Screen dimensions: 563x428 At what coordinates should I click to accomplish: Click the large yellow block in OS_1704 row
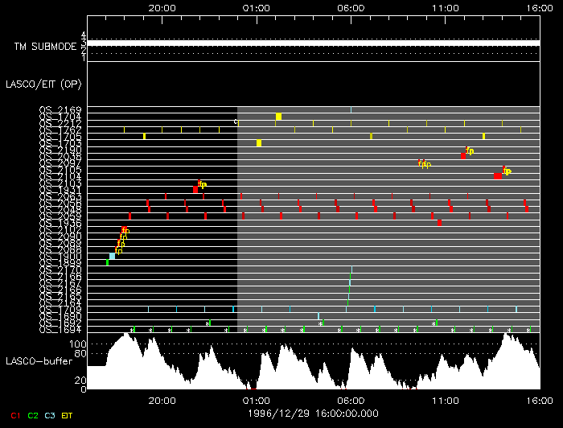pos(278,117)
